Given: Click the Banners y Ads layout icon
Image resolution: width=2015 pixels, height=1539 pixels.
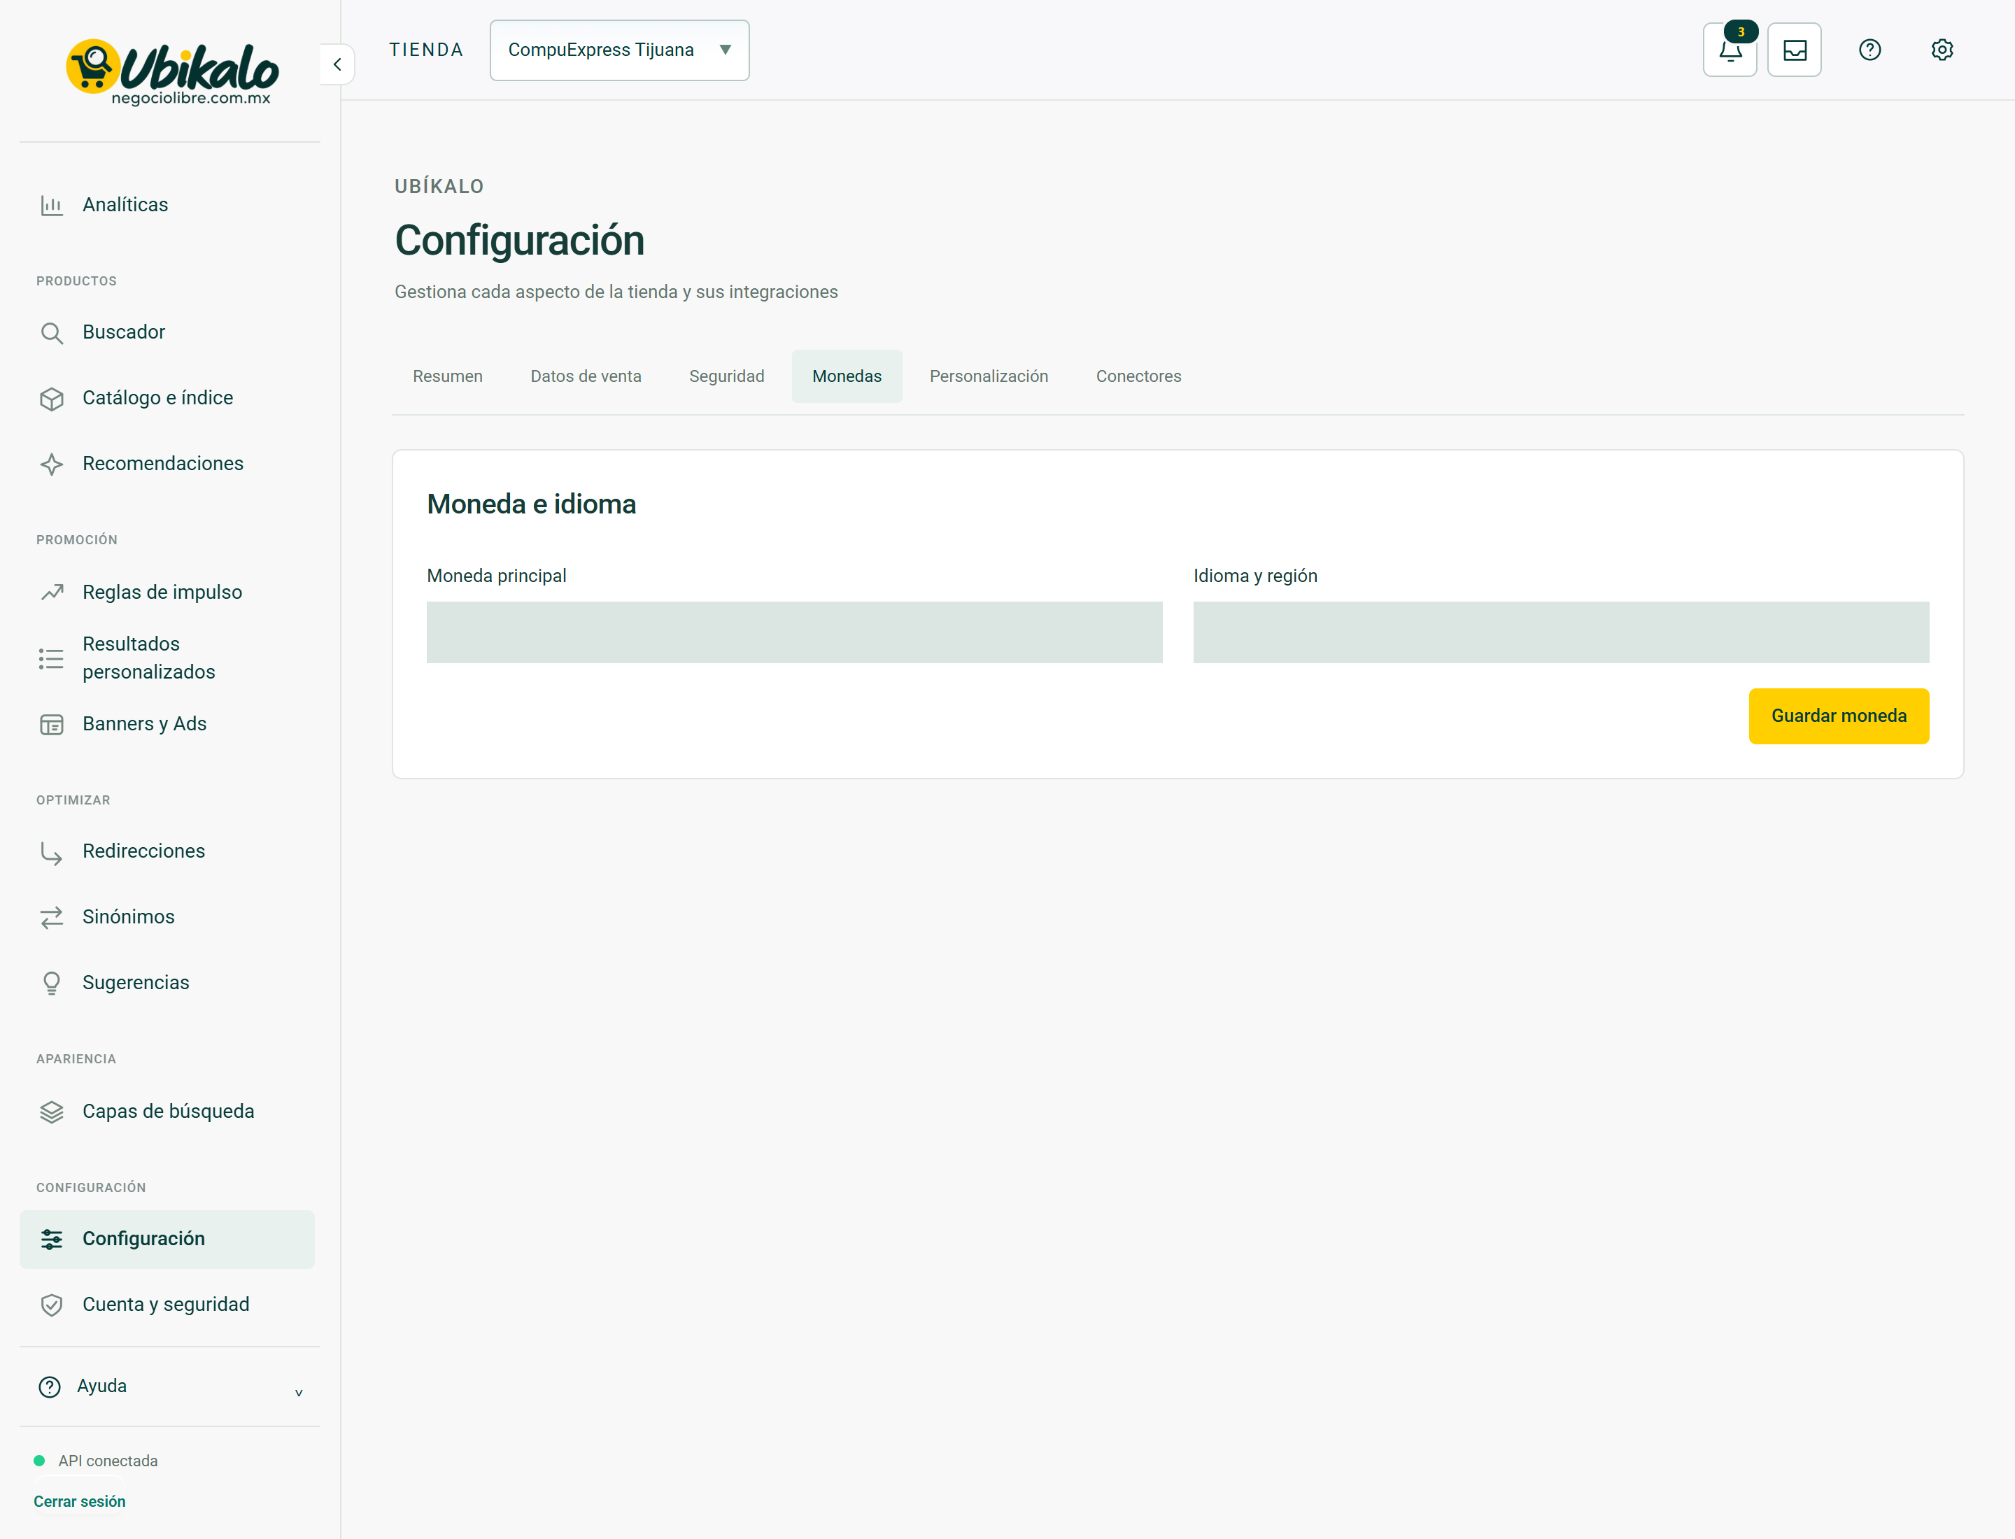Looking at the screenshot, I should click(x=51, y=725).
